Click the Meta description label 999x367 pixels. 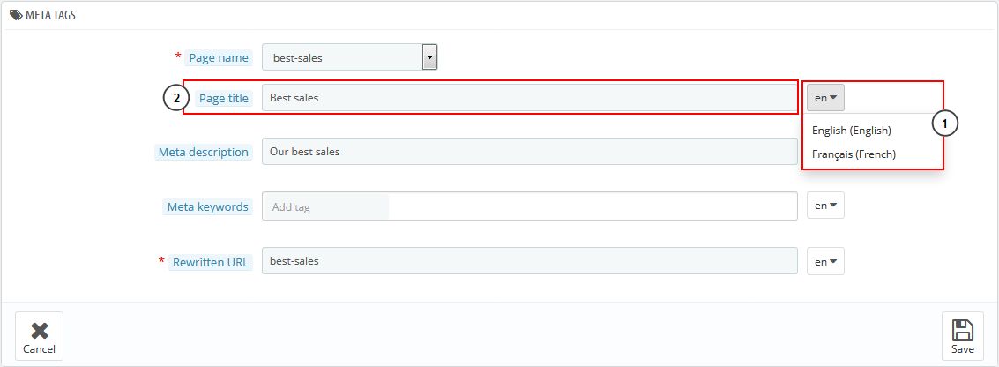(x=203, y=152)
